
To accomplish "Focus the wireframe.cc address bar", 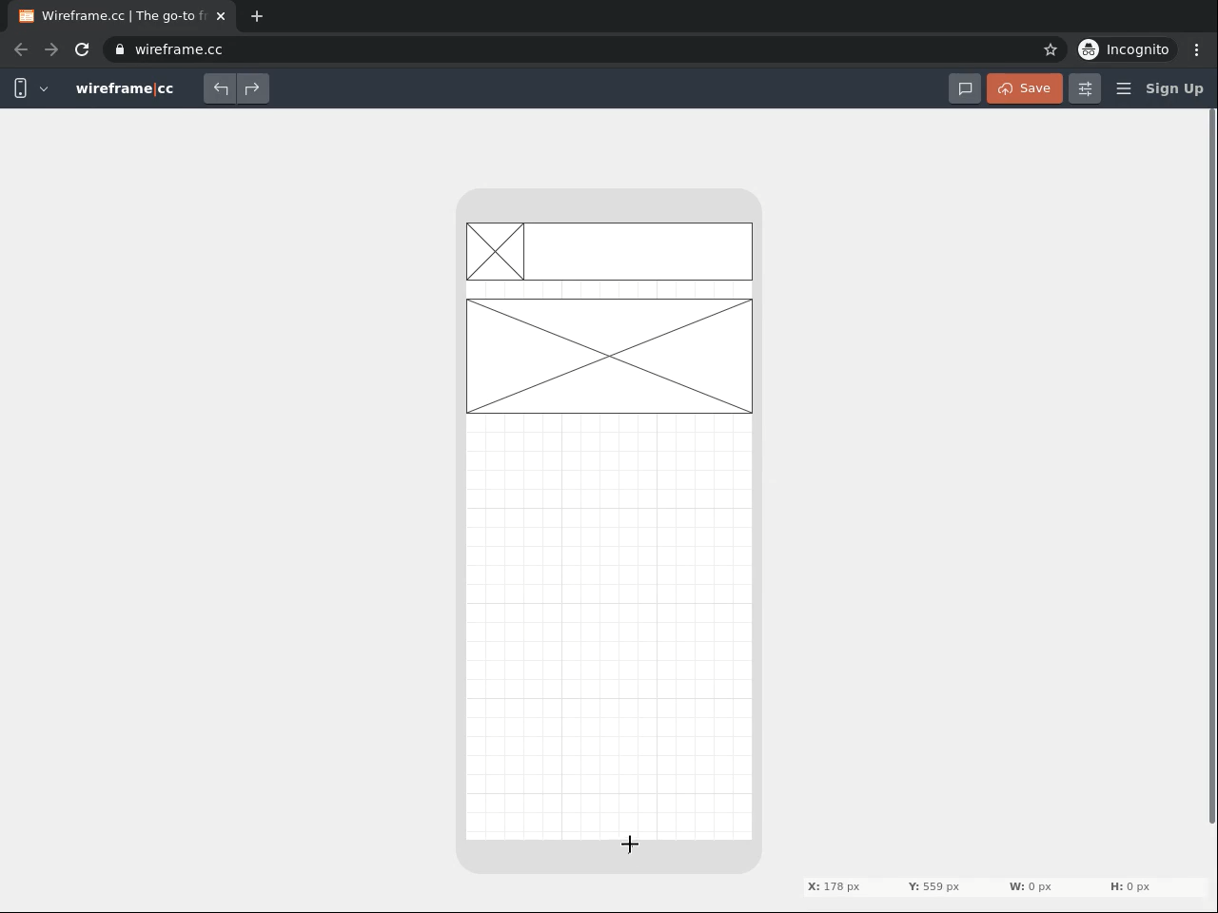I will tap(584, 49).
